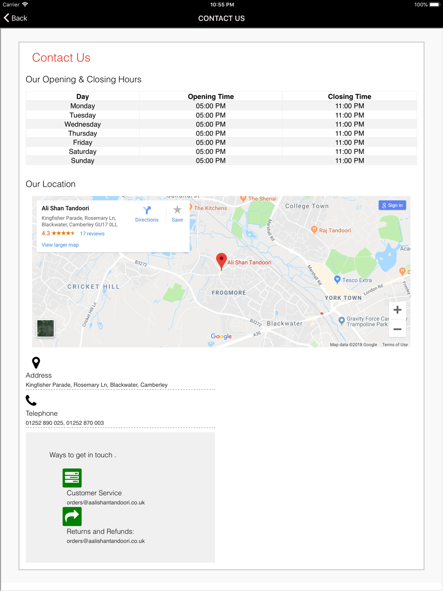
Task: Click the Thursday day cell
Action: tap(82, 133)
